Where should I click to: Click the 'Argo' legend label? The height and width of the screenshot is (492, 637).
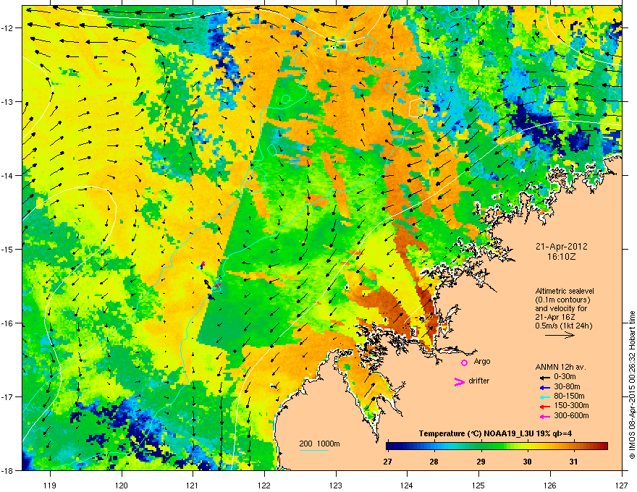482,361
